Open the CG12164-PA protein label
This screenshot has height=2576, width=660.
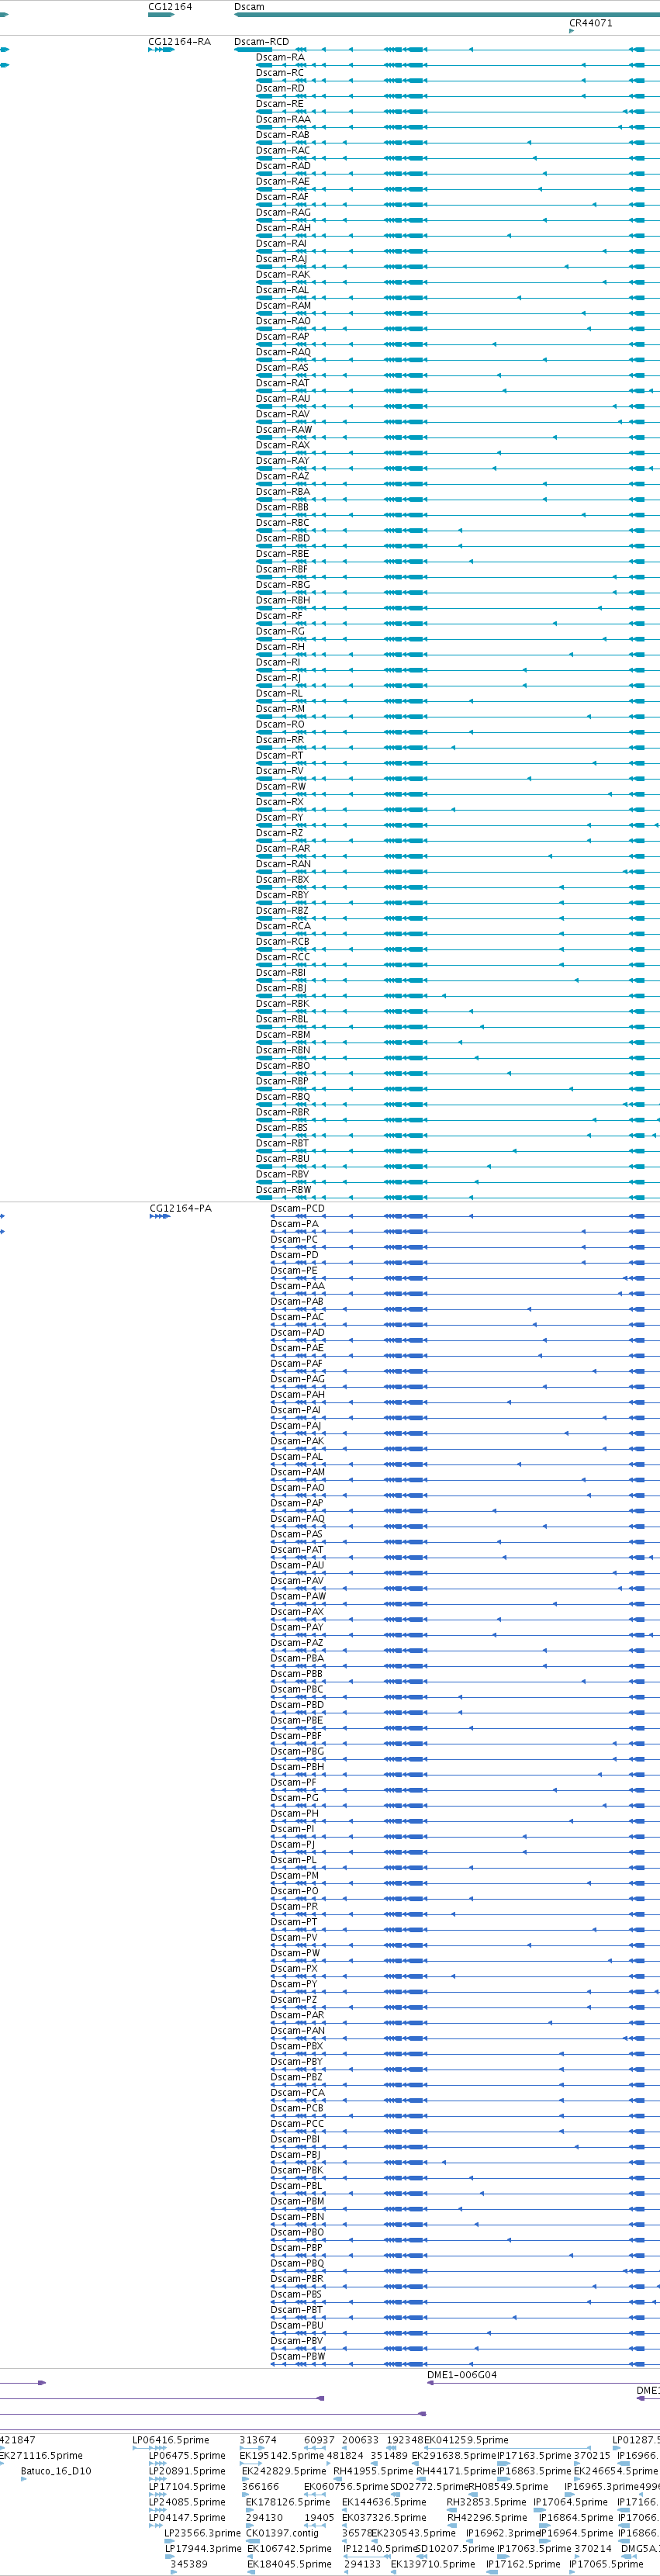click(181, 1208)
